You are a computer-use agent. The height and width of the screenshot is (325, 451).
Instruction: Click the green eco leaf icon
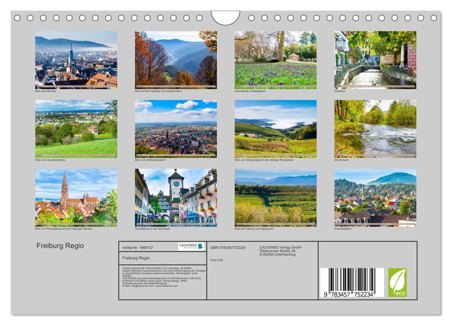[397, 282]
